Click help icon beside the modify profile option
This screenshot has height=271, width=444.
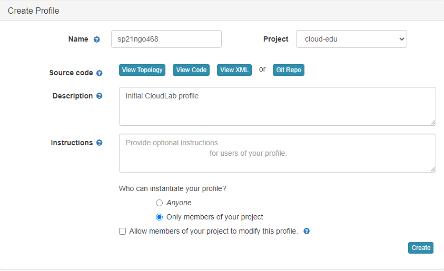coord(307,231)
